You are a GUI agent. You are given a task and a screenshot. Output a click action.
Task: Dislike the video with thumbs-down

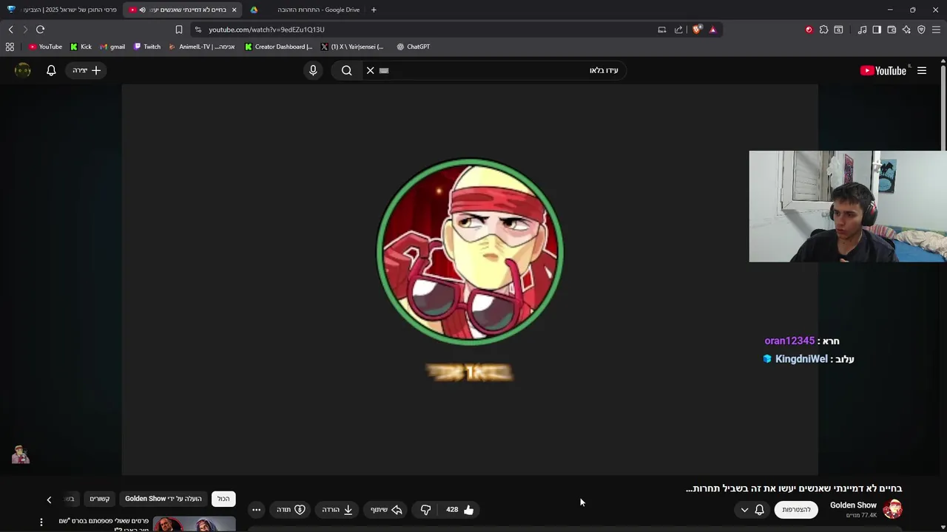(x=425, y=509)
